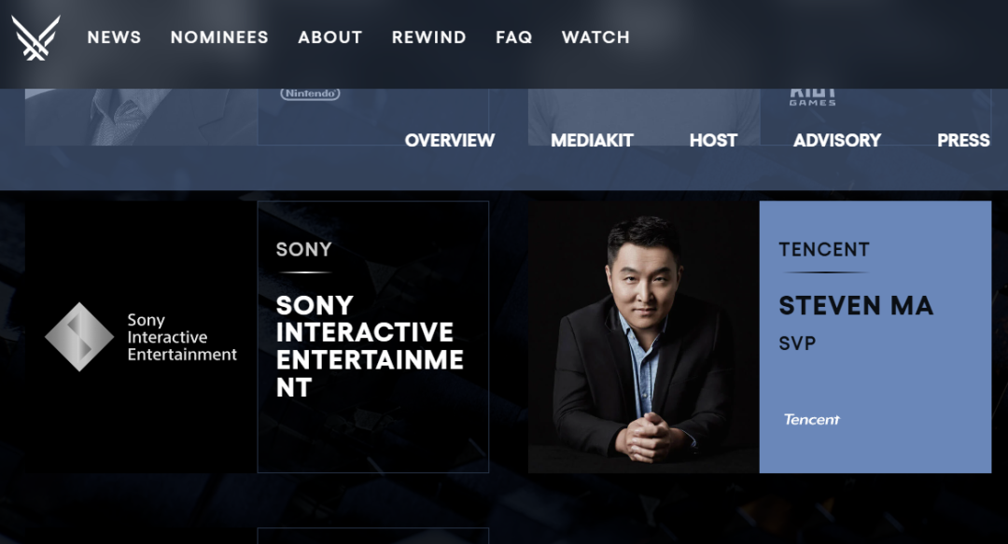
Task: Open the FAQ page
Action: tap(513, 37)
